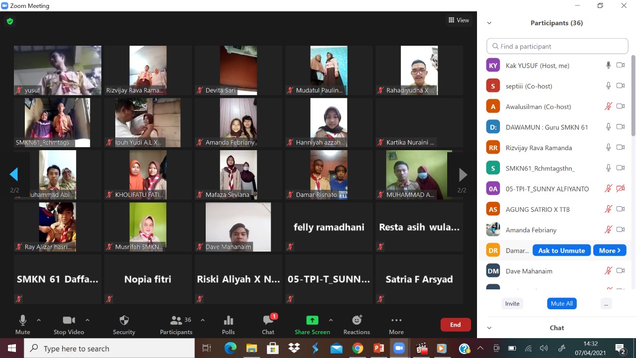Image resolution: width=636 pixels, height=358 pixels.
Task: Click the participants list scrollbar
Action: 633,99
